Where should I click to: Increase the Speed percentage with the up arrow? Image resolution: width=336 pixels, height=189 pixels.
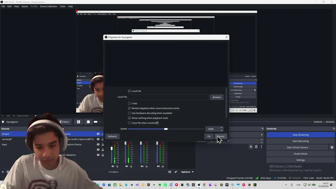222,128
